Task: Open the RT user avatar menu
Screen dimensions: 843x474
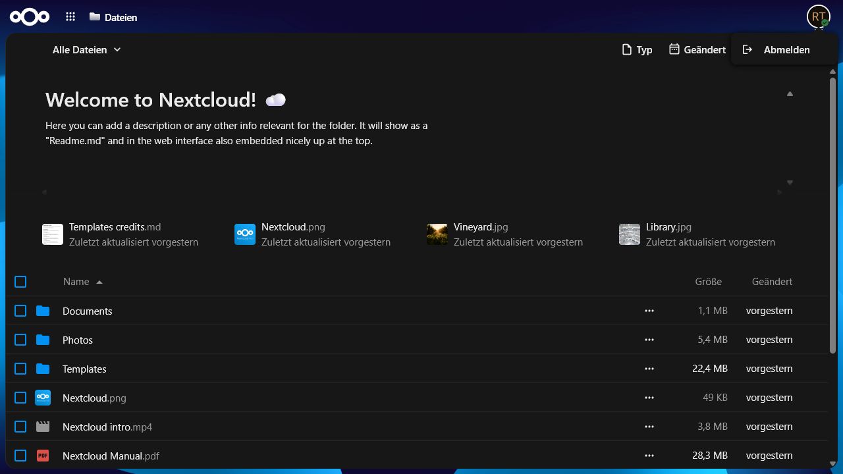Action: coord(819,16)
